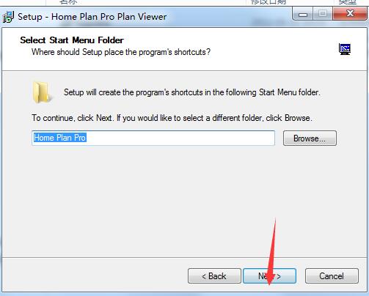369x296 pixels.
Task: Continue with the Next button
Action: pos(269,276)
